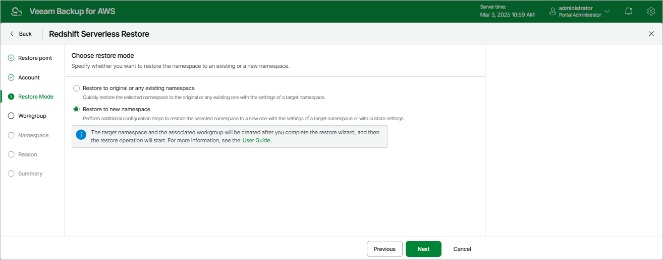Jump to the Summary step

click(30, 174)
